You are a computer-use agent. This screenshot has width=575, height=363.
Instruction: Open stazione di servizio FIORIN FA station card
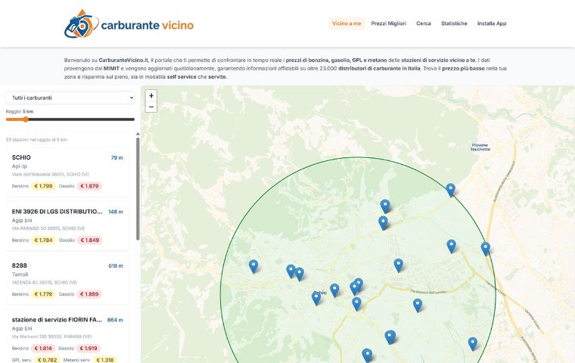(x=67, y=337)
